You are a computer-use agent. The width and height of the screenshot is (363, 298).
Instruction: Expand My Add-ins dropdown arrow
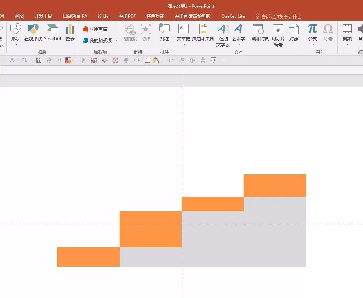click(116, 40)
